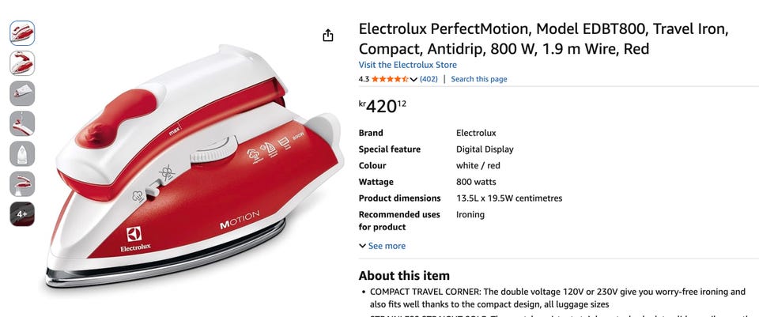View the sixth product thumbnail
This screenshot has height=317, width=759.
[x=22, y=183]
